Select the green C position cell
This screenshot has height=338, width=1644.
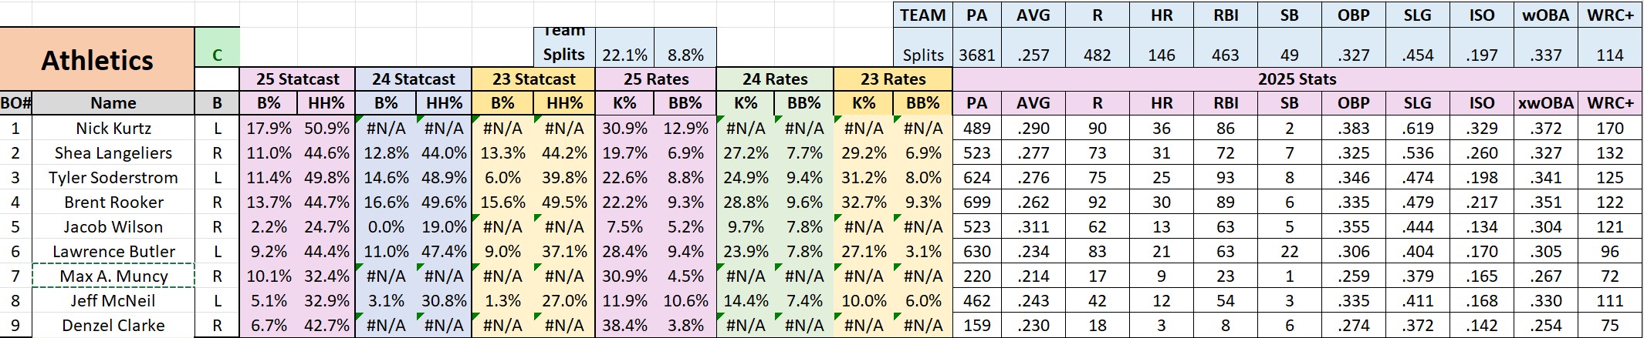pos(217,55)
